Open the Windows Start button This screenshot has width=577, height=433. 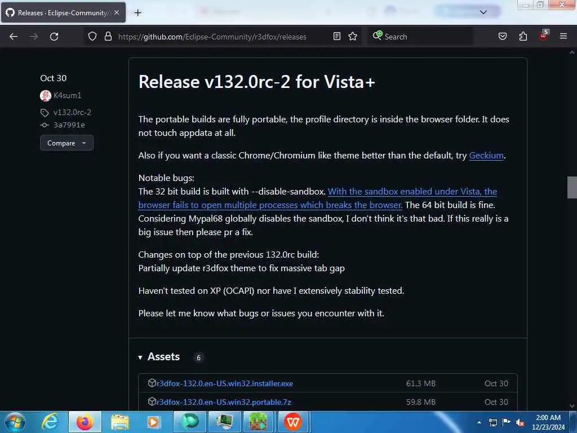click(x=15, y=422)
